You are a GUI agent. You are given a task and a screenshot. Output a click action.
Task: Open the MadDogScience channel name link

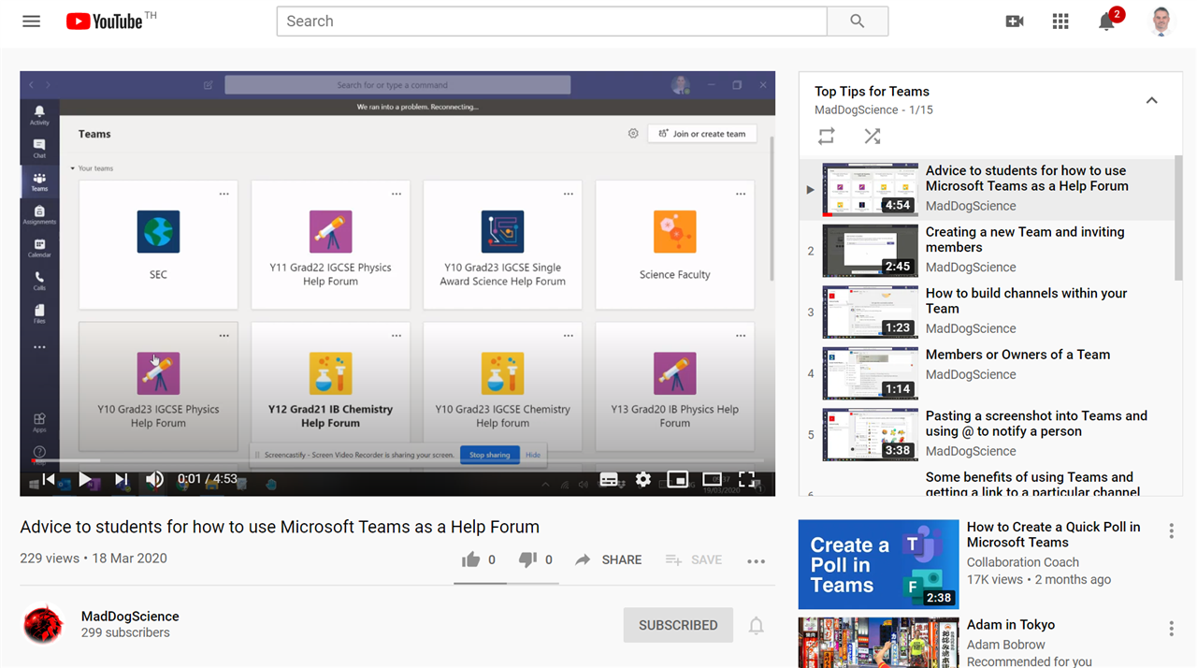pos(130,617)
